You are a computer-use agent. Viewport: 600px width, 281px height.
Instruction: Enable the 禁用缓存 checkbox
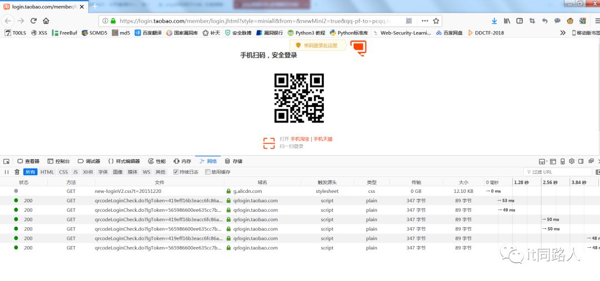pyautogui.click(x=208, y=172)
